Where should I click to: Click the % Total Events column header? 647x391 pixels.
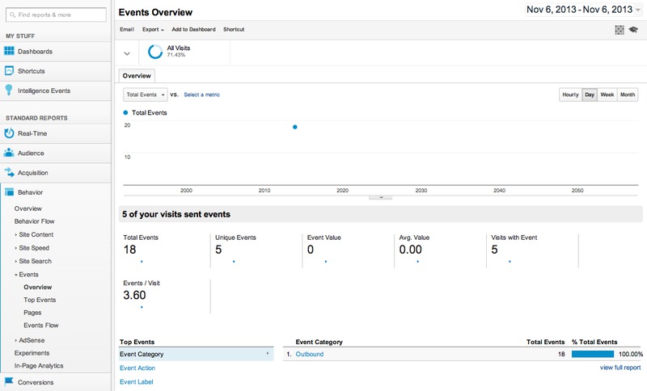[594, 342]
